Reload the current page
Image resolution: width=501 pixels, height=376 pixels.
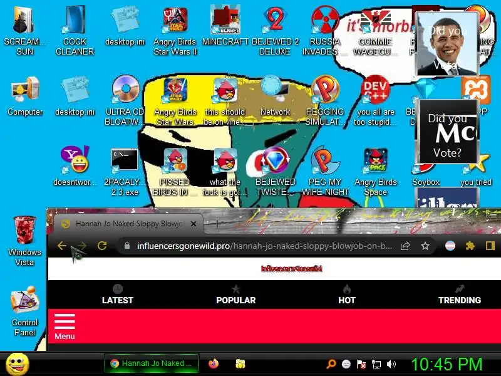click(x=102, y=246)
